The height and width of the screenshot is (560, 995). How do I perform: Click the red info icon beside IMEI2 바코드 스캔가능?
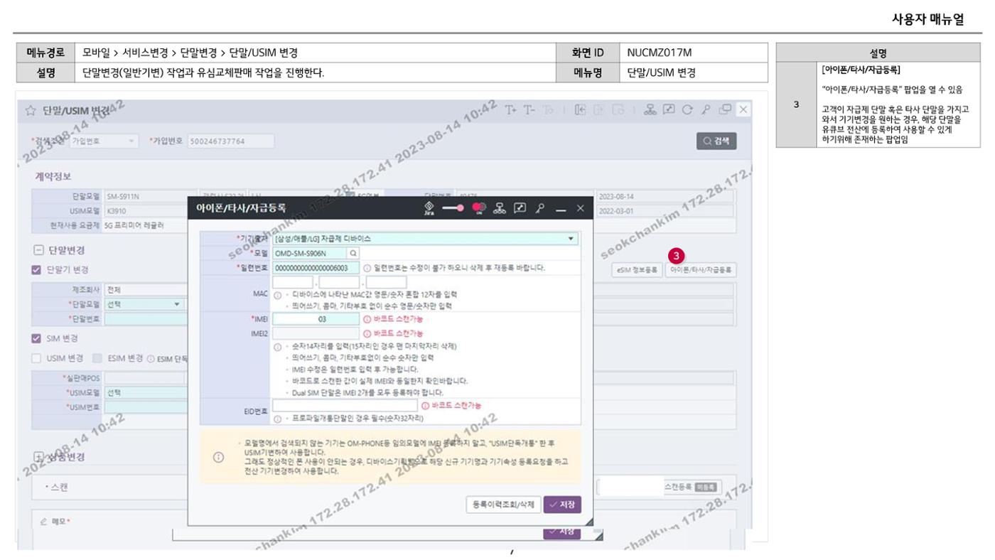367,333
